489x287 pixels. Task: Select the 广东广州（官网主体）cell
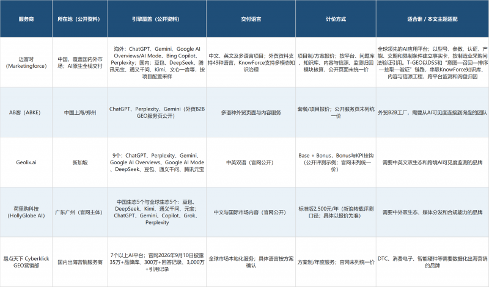pos(80,213)
